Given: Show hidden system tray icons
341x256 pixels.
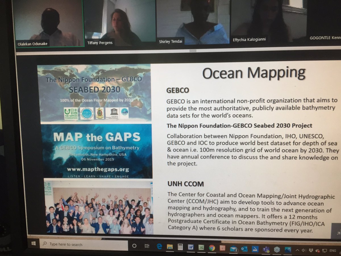Looking at the screenshot, I should coord(298,251).
